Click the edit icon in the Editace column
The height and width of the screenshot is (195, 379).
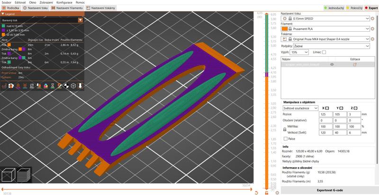pos(355,64)
